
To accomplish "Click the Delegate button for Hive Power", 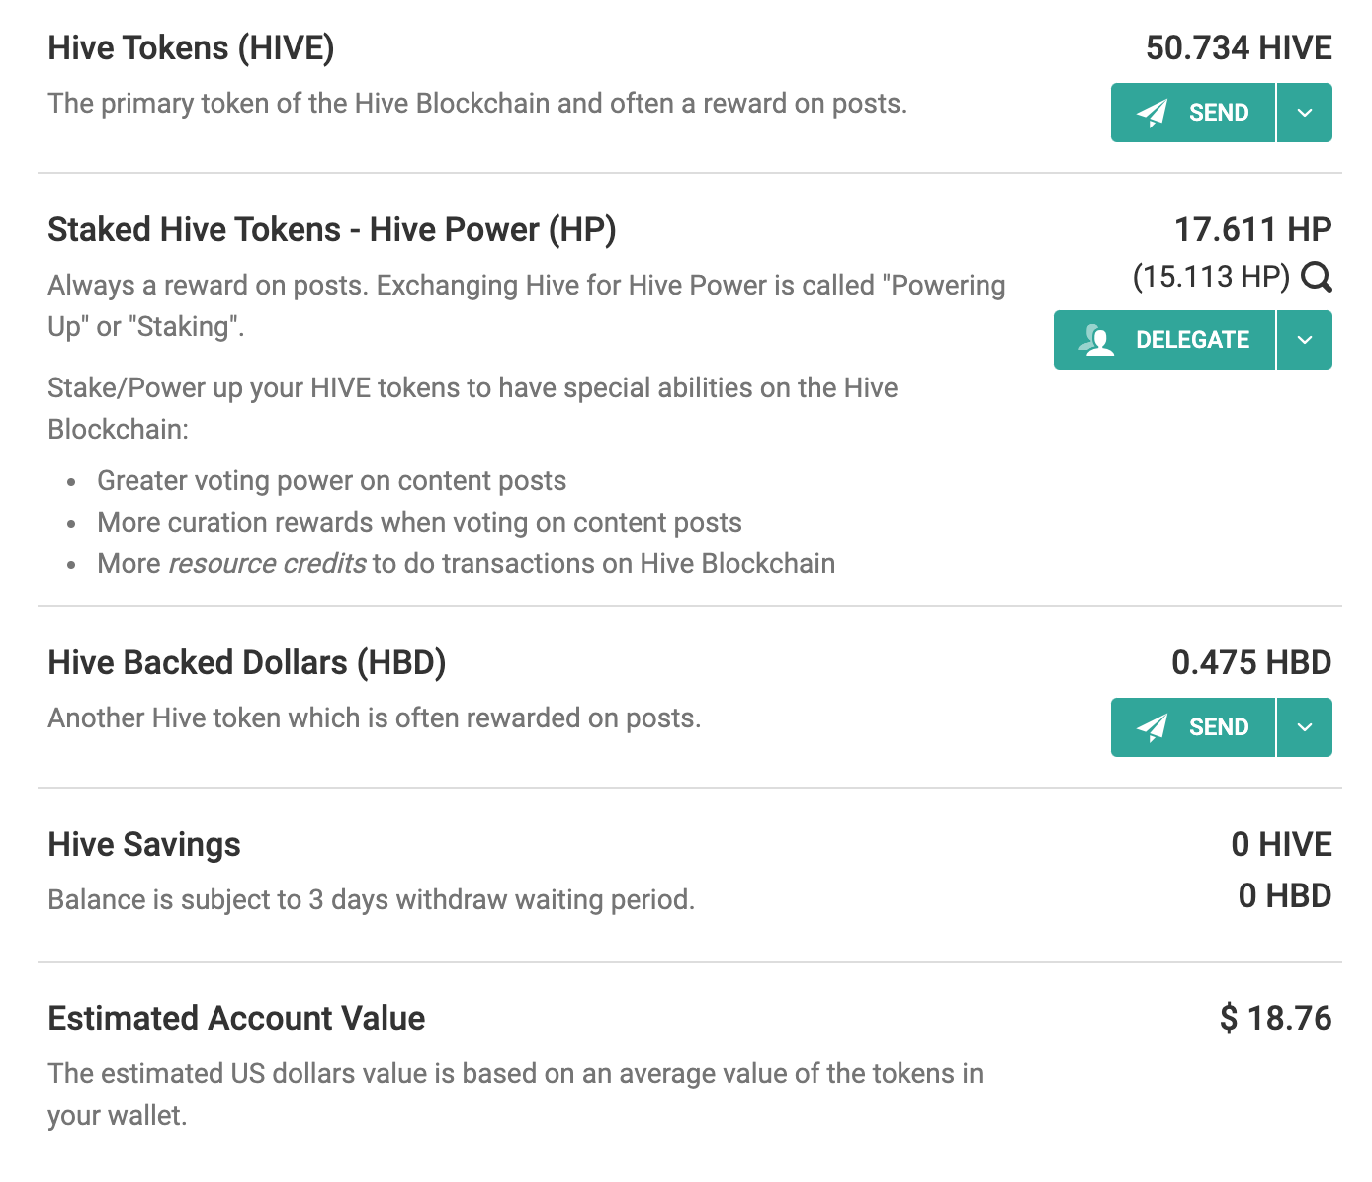I will coord(1164,340).
